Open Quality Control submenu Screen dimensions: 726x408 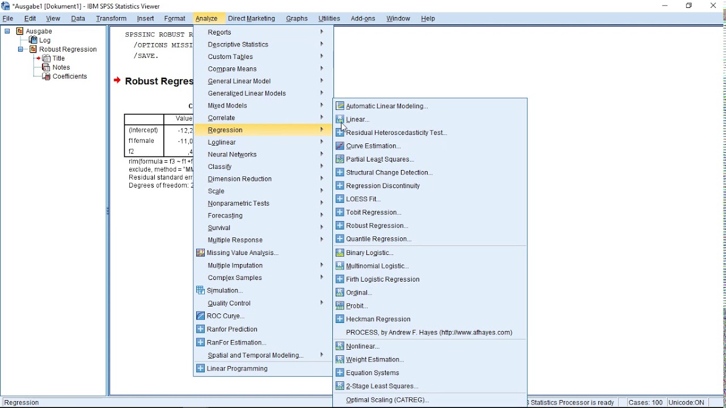click(264, 304)
